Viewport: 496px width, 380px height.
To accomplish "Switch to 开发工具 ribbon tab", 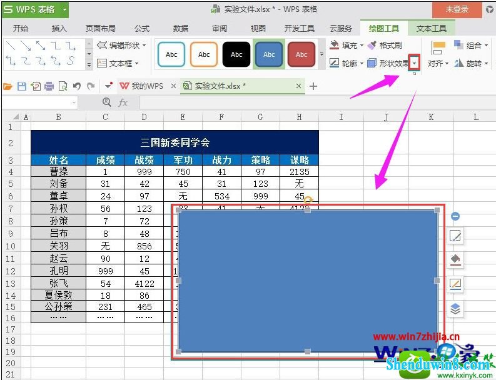I will [x=299, y=29].
